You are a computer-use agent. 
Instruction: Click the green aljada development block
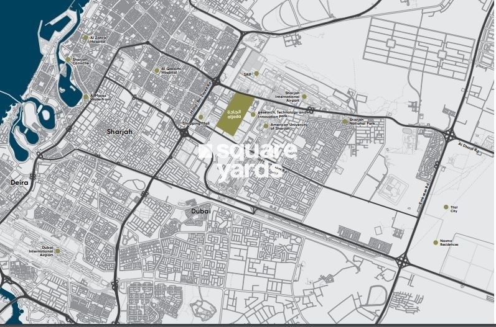(235, 114)
